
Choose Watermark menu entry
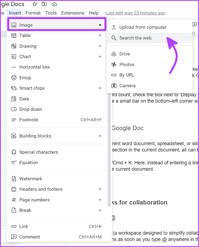coord(57,179)
